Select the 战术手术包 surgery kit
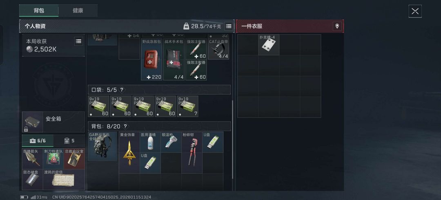This screenshot has width=441, height=200. [x=174, y=59]
